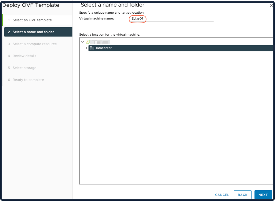Click the 'Select a name and folder' heading
The width and height of the screenshot is (275, 201).
(113, 5)
